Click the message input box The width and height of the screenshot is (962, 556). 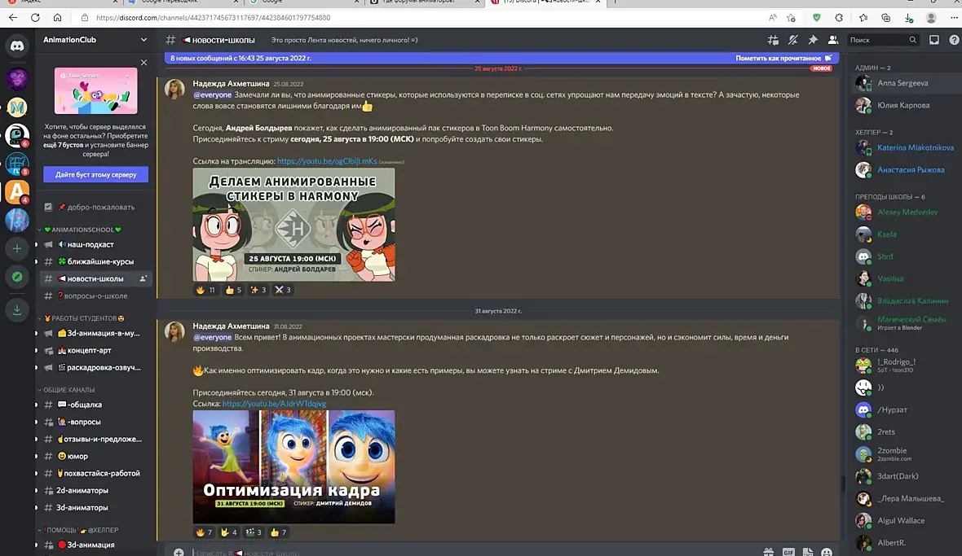pos(472,552)
